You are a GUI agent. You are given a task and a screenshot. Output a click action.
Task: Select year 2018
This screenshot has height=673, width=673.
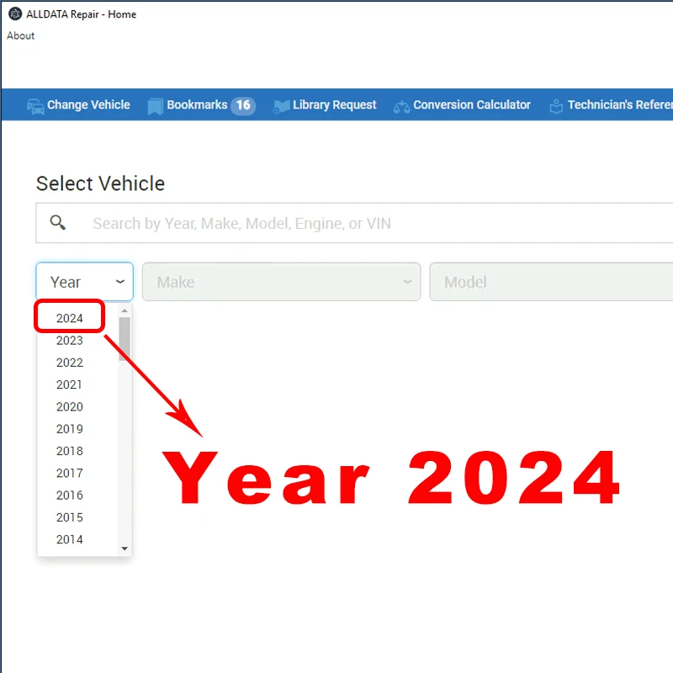point(70,451)
